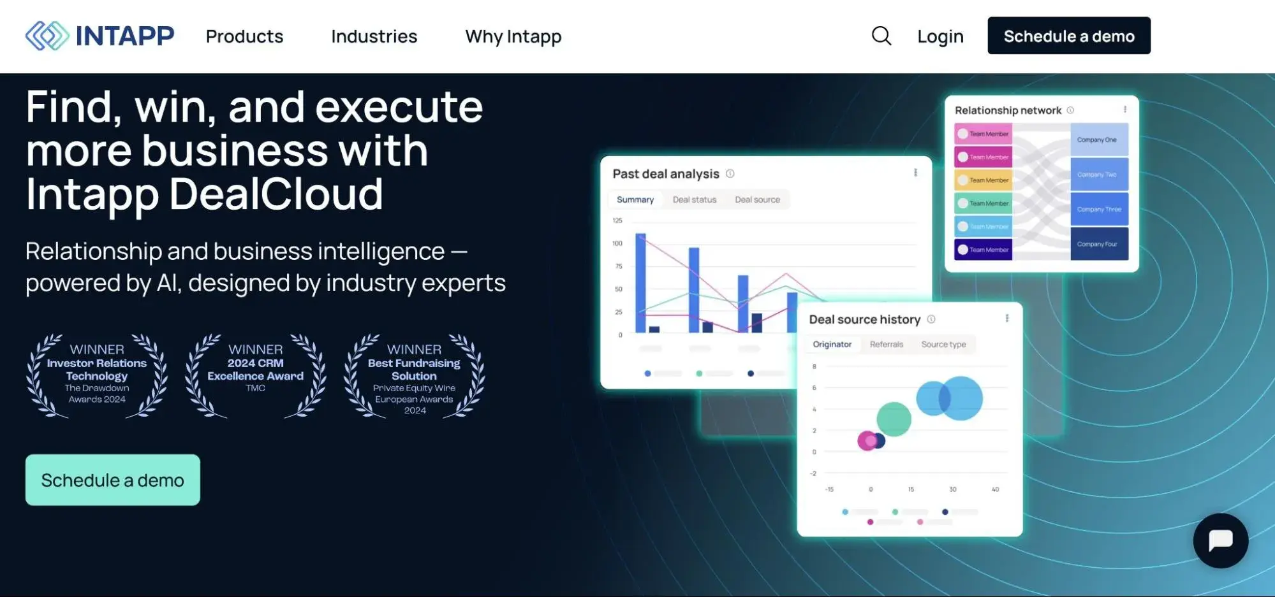Click the Intapp logo

[99, 36]
